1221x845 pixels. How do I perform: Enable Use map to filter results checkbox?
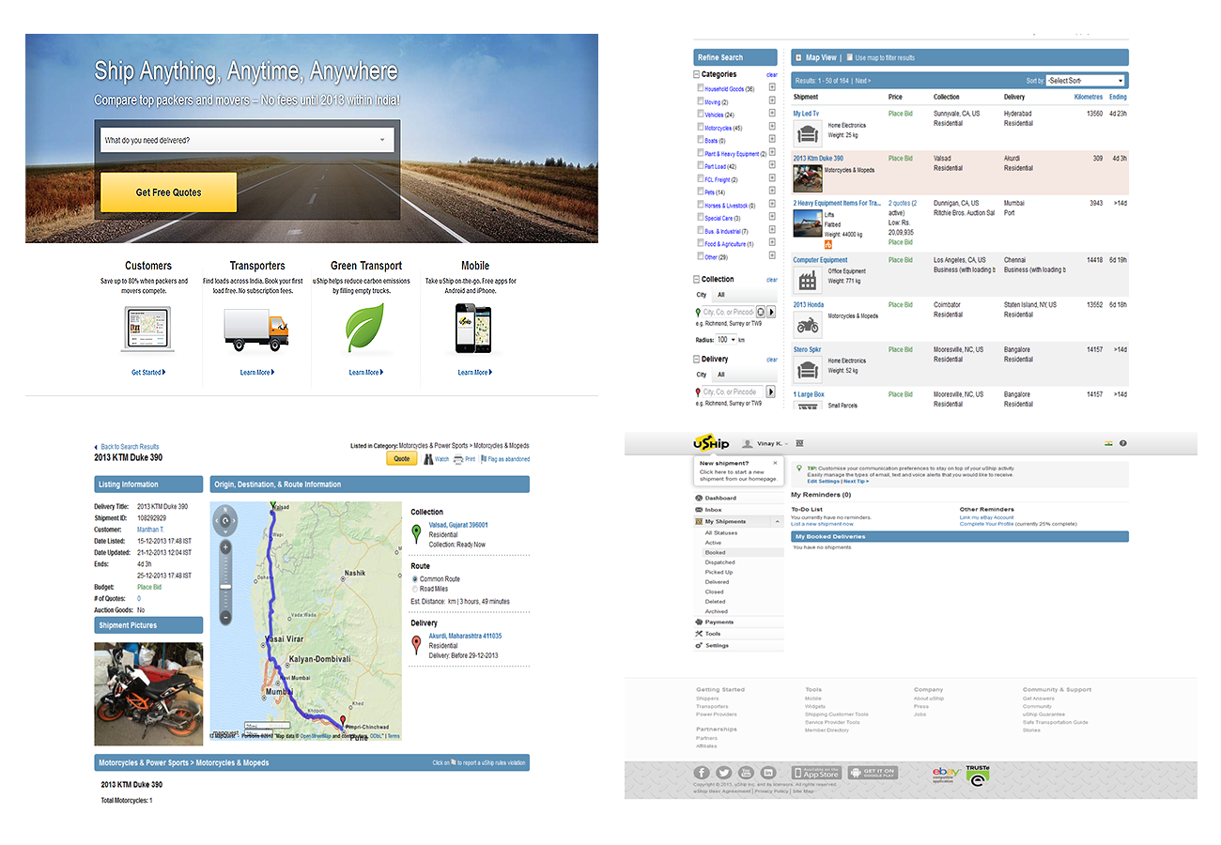click(849, 57)
